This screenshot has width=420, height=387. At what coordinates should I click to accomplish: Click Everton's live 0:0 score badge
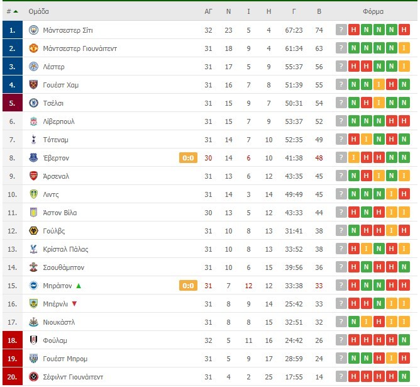188,158
